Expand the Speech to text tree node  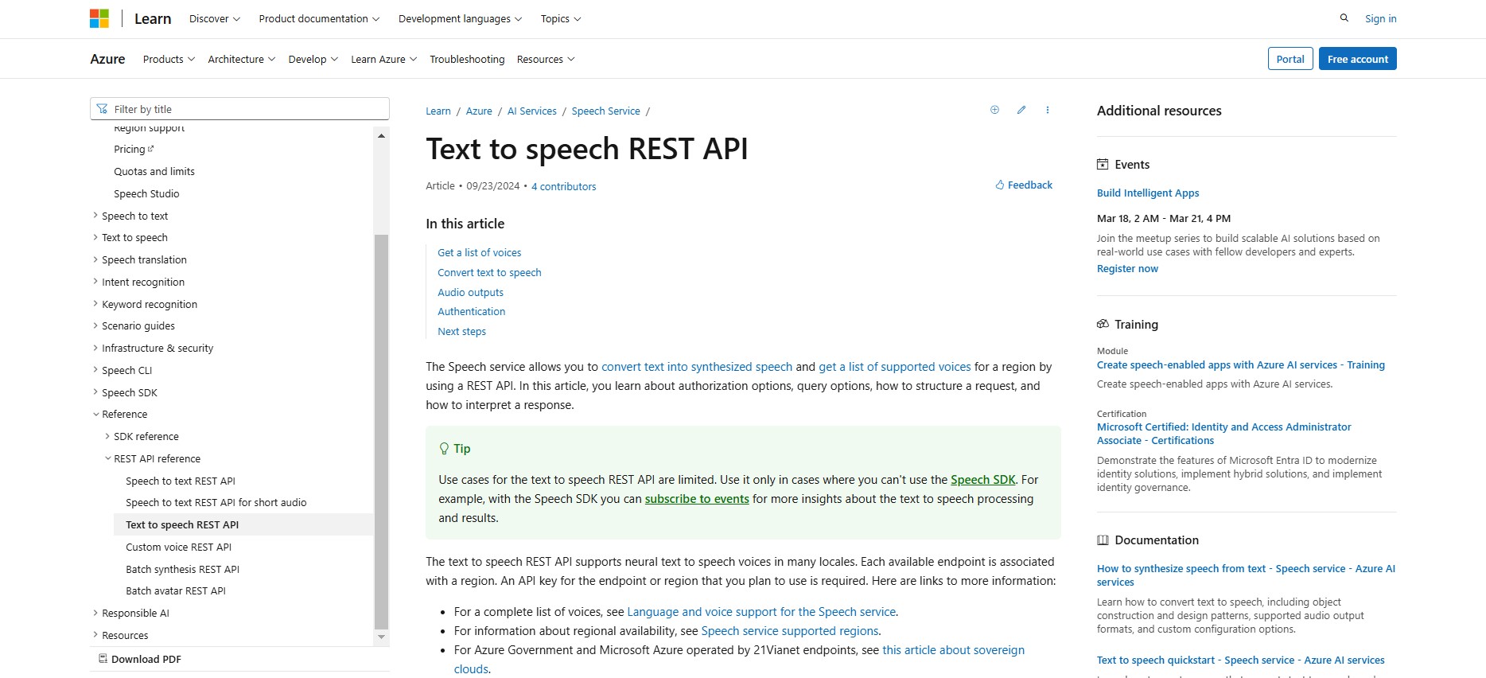95,215
